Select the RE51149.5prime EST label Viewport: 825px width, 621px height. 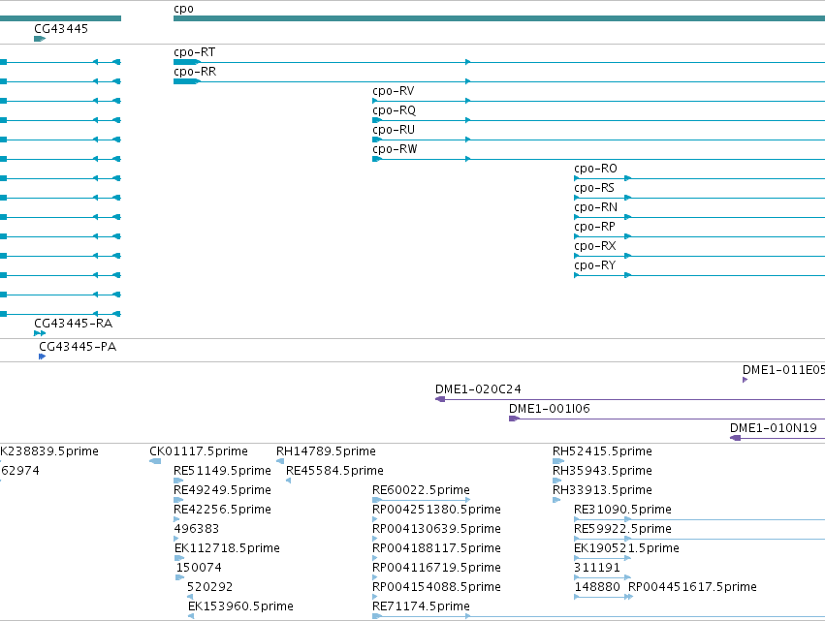(223, 471)
